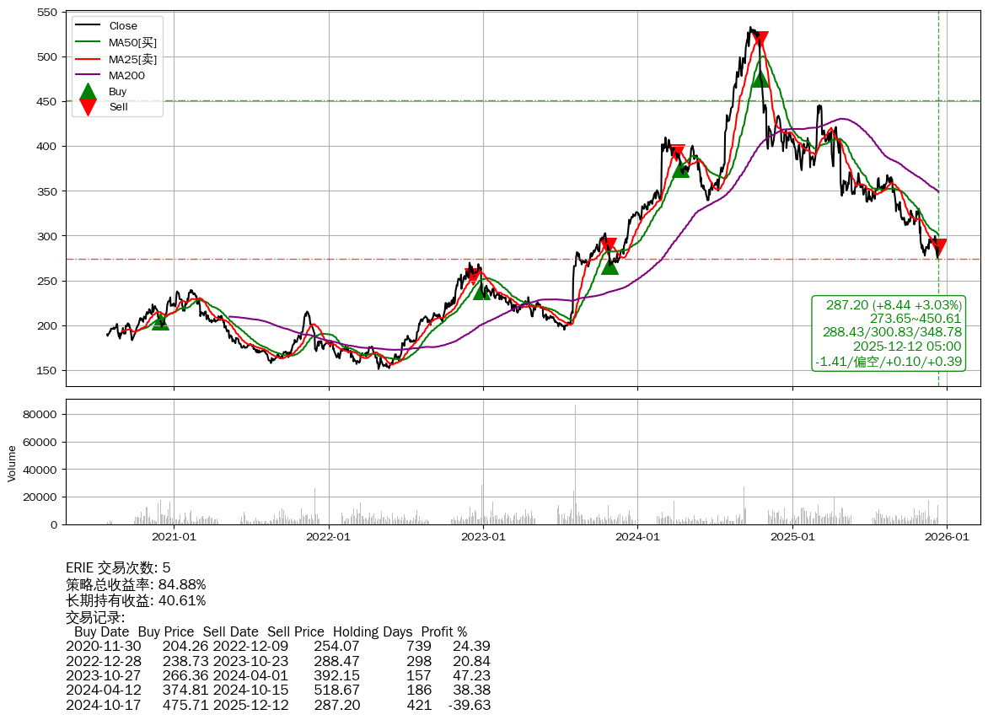
Task: Select the first Buy marker near late 2020
Action: [x=160, y=321]
